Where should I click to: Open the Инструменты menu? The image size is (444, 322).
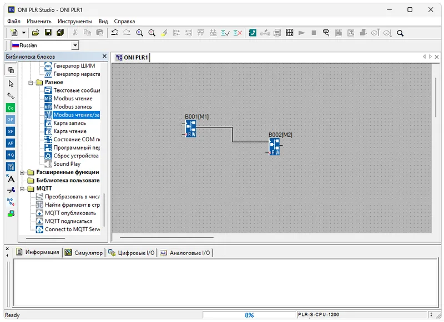pyautogui.click(x=75, y=21)
